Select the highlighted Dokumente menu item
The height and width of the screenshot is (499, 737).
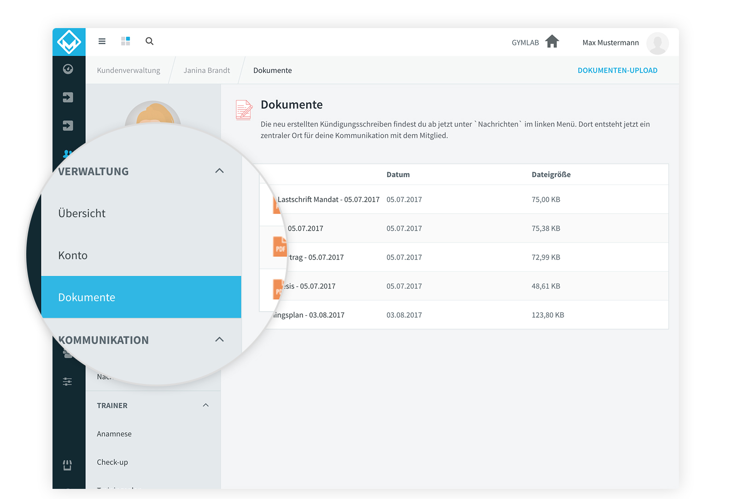141,297
